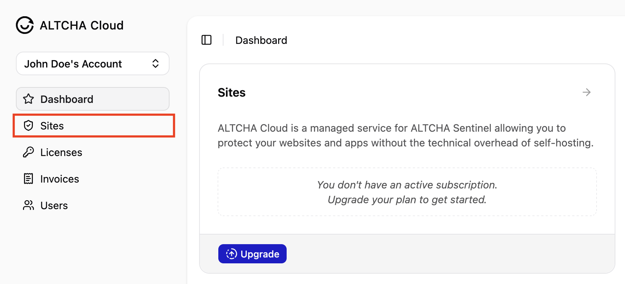Click the upload circle icon in Upgrade
625x284 pixels.
(x=232, y=254)
